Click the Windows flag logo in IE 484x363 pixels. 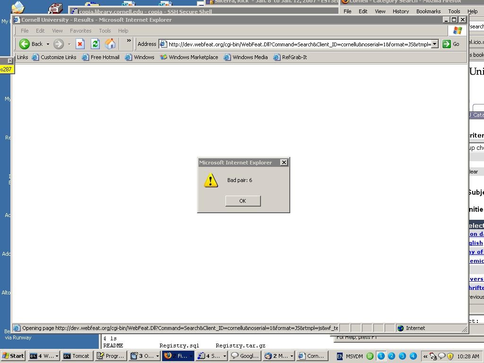click(458, 31)
